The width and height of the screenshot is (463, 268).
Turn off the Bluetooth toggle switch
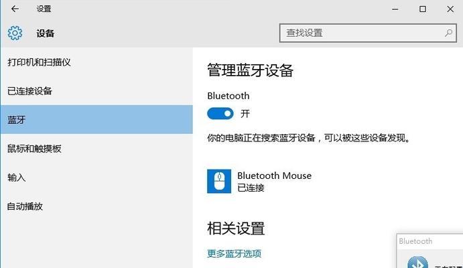click(x=220, y=114)
